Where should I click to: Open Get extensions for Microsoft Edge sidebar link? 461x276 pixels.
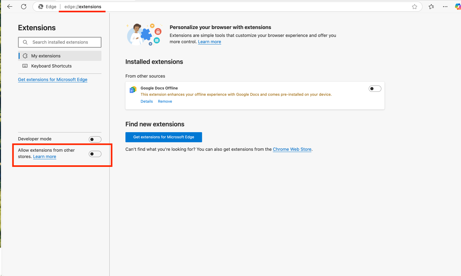(53, 79)
